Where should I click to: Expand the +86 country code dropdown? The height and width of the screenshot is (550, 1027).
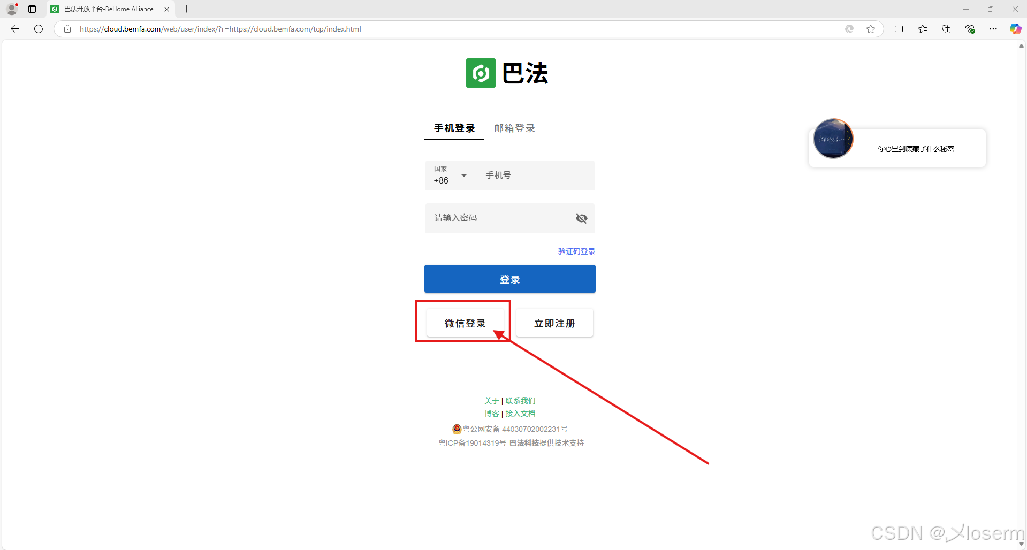click(x=451, y=175)
